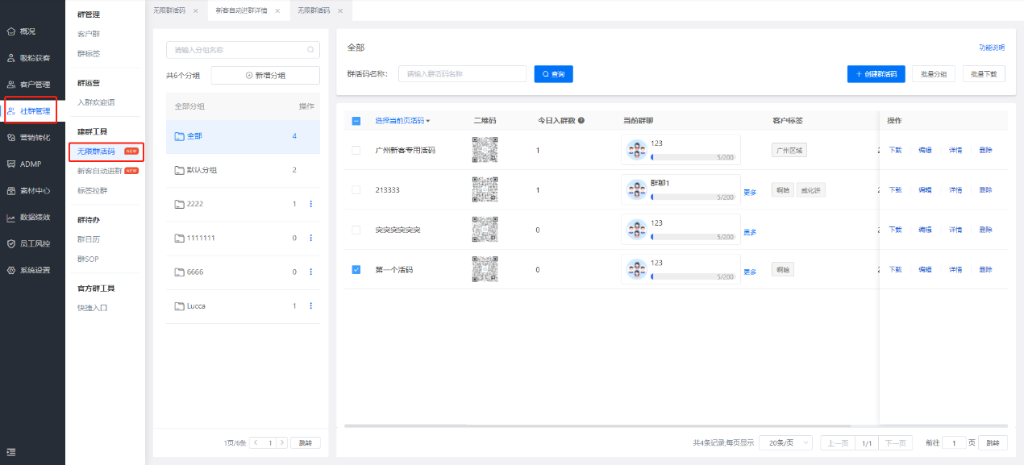The height and width of the screenshot is (465, 1024).
Task: Click the 员工风控 shield icon
Action: click(11, 243)
